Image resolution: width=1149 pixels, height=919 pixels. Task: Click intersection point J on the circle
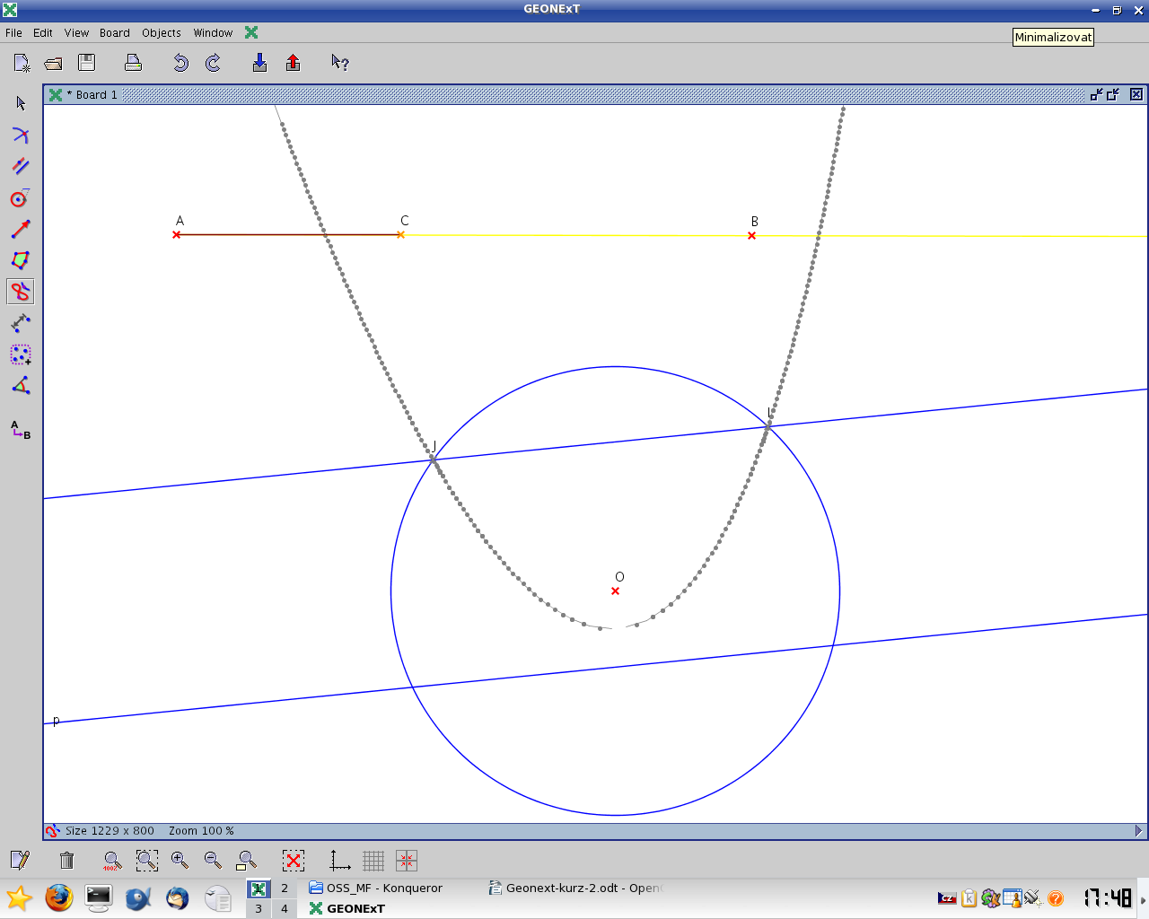click(433, 459)
